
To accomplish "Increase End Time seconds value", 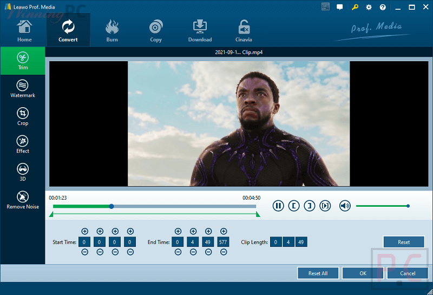I will point(208,231).
